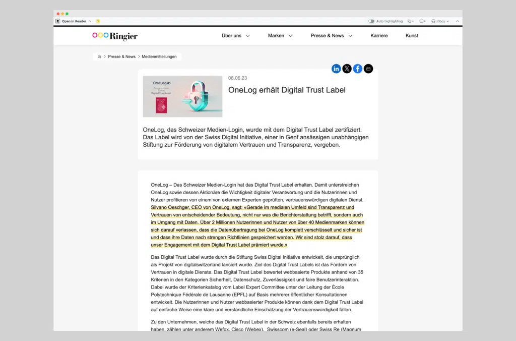
Task: Share the article on LinkedIn
Action: [336, 69]
